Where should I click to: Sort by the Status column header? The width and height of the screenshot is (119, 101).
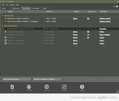tap(50, 11)
